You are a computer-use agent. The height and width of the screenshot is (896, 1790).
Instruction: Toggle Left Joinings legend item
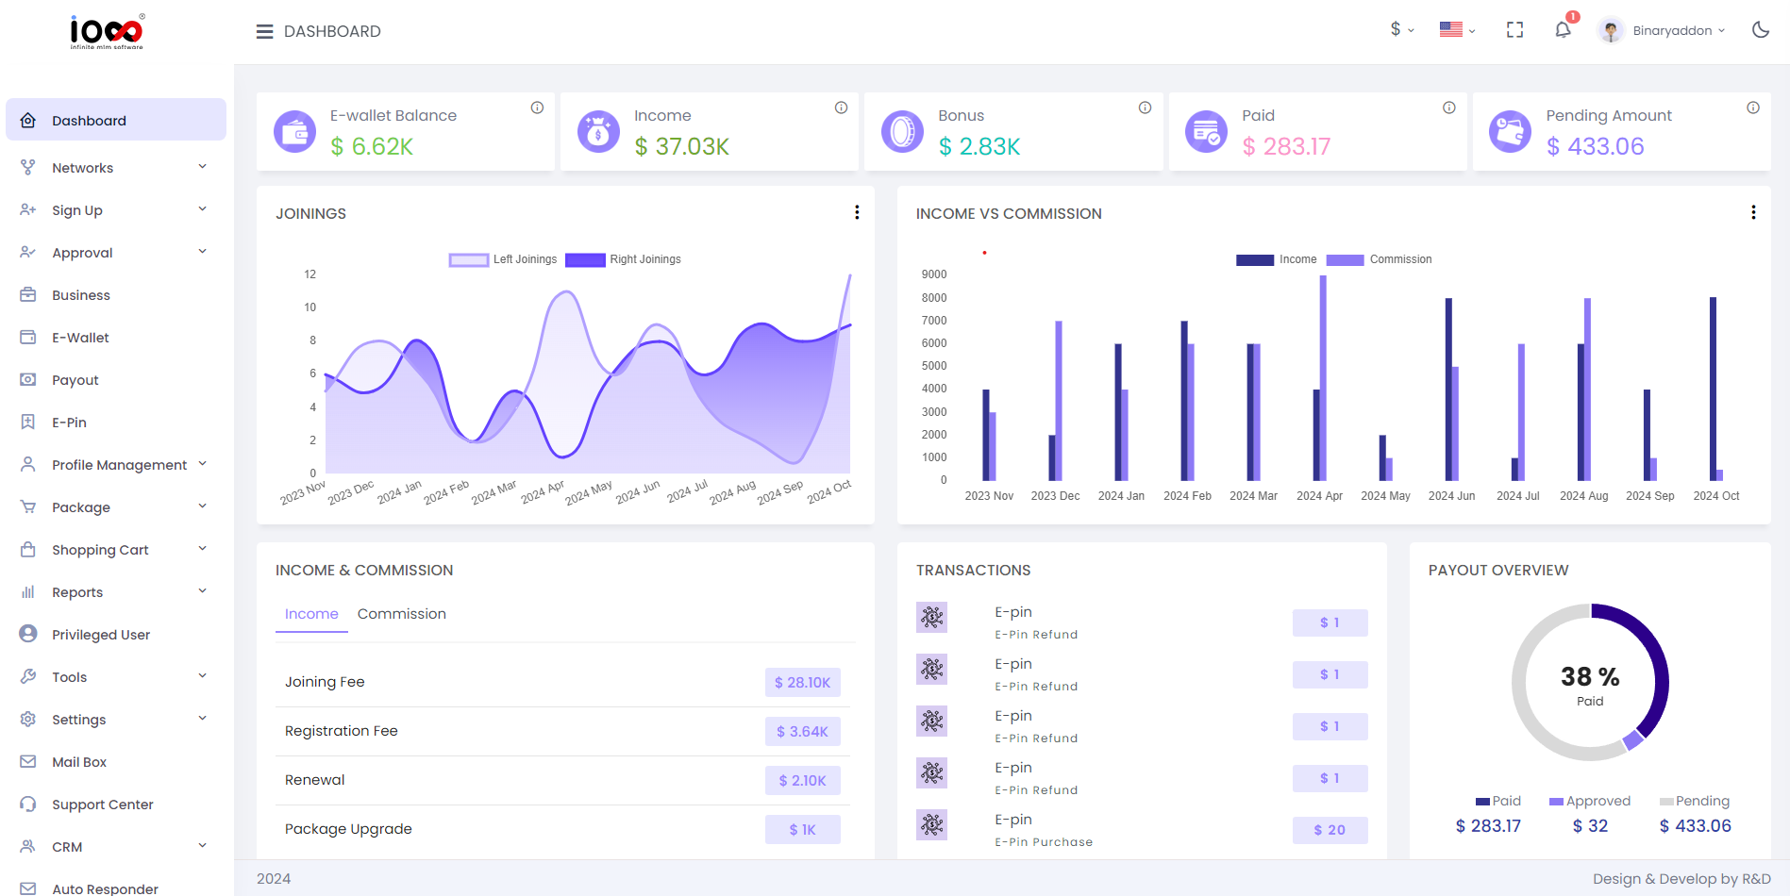coord(503,259)
